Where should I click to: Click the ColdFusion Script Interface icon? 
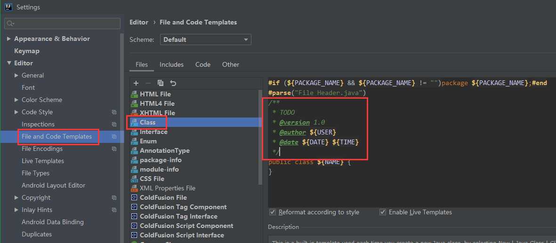click(134, 235)
